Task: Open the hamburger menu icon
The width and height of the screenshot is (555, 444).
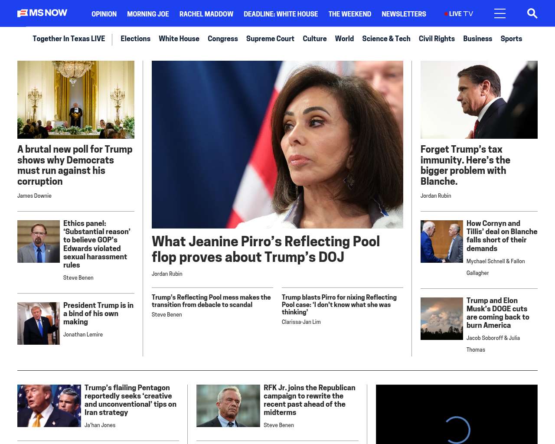Action: (500, 13)
